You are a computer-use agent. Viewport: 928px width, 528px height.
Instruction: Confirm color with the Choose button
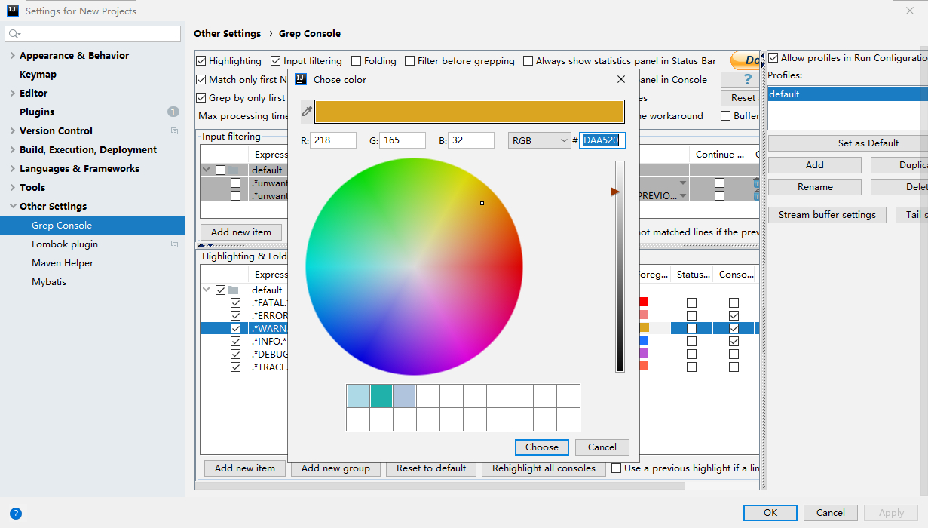click(541, 447)
